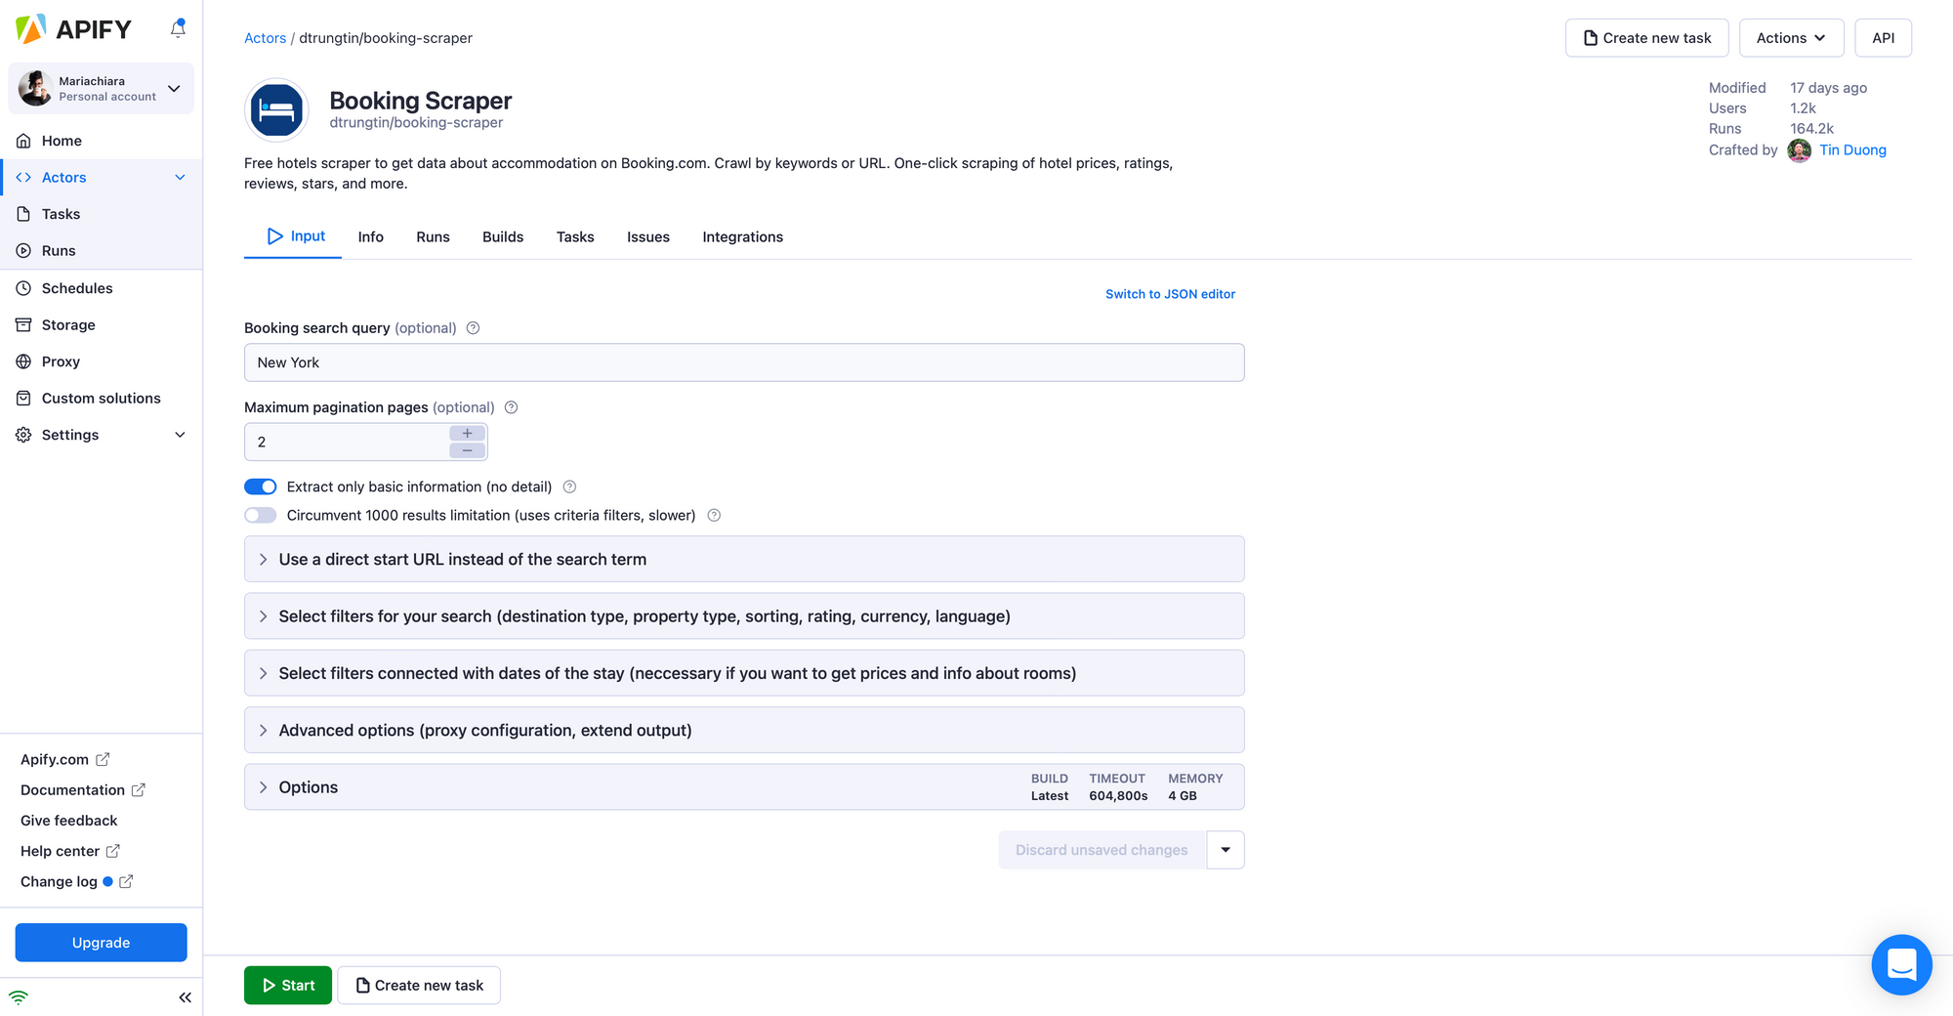Open Apify.com external link
Image resolution: width=1953 pixels, height=1016 pixels.
(x=64, y=759)
